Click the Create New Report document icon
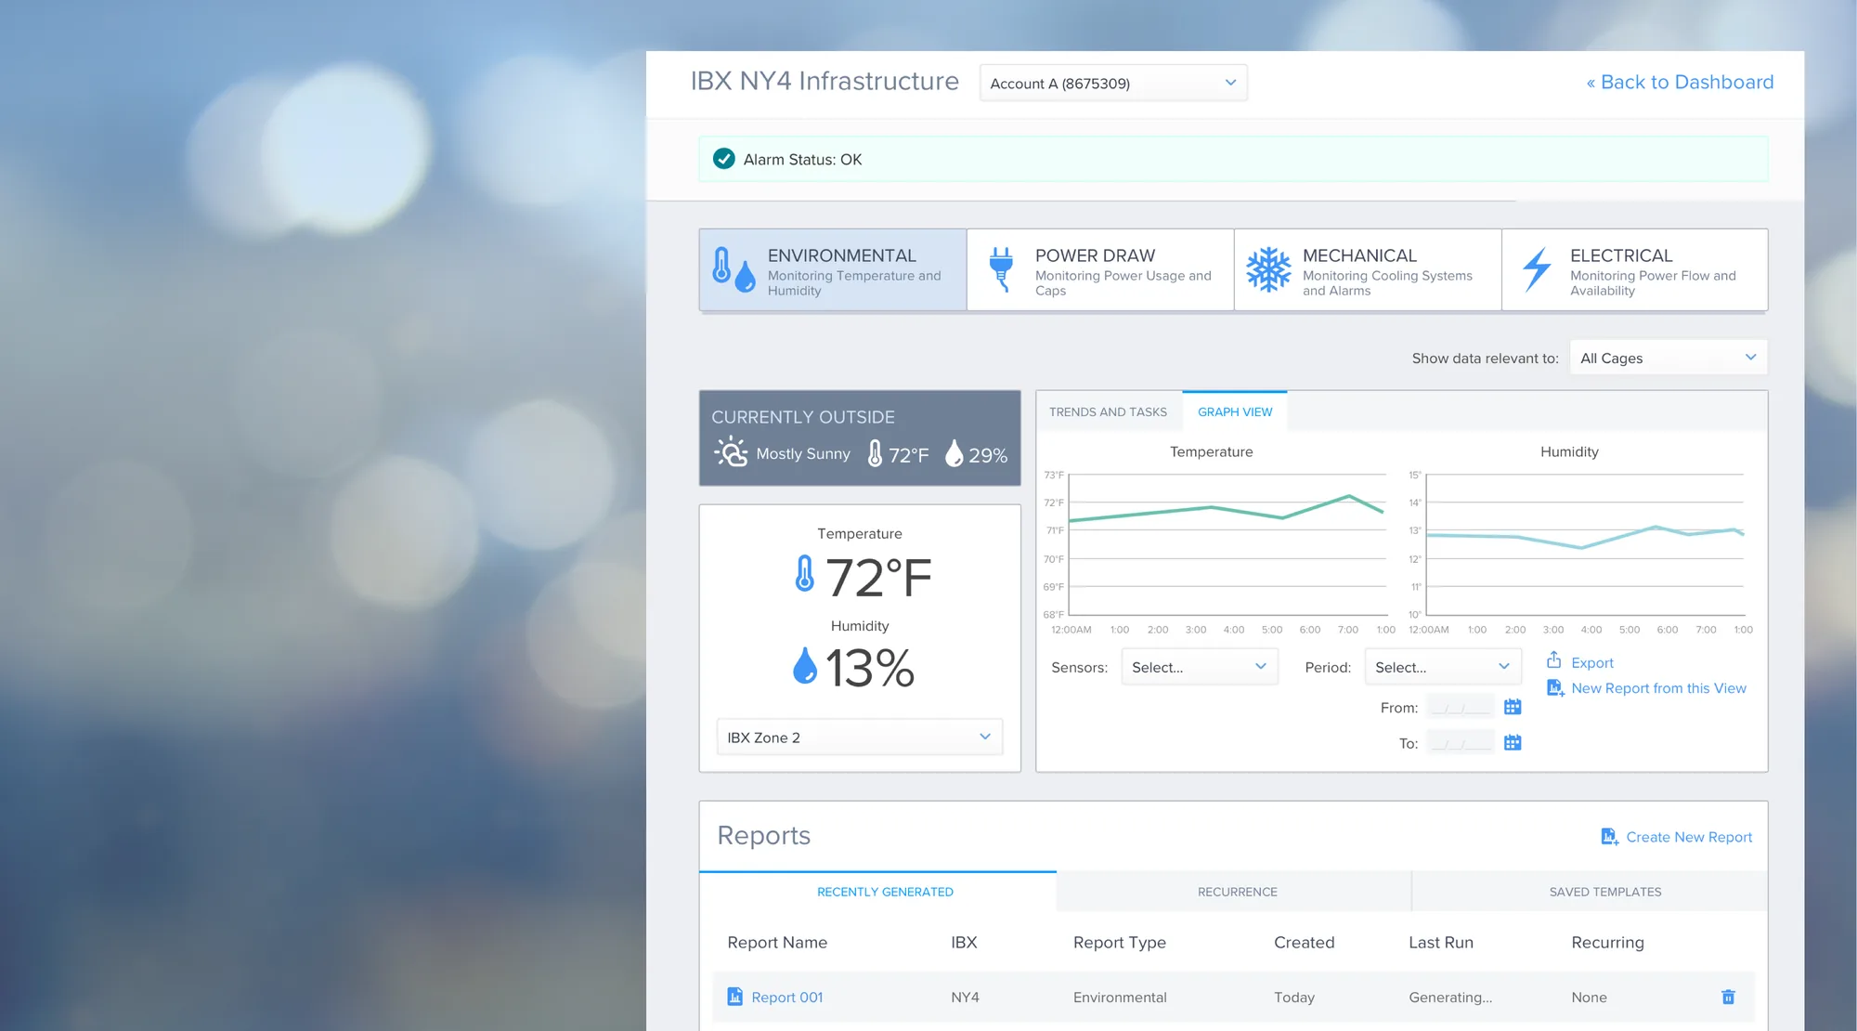Viewport: 1857px width, 1031px height. (x=1610, y=836)
